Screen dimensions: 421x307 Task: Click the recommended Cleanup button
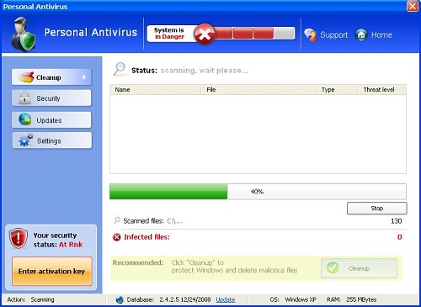coord(359,268)
